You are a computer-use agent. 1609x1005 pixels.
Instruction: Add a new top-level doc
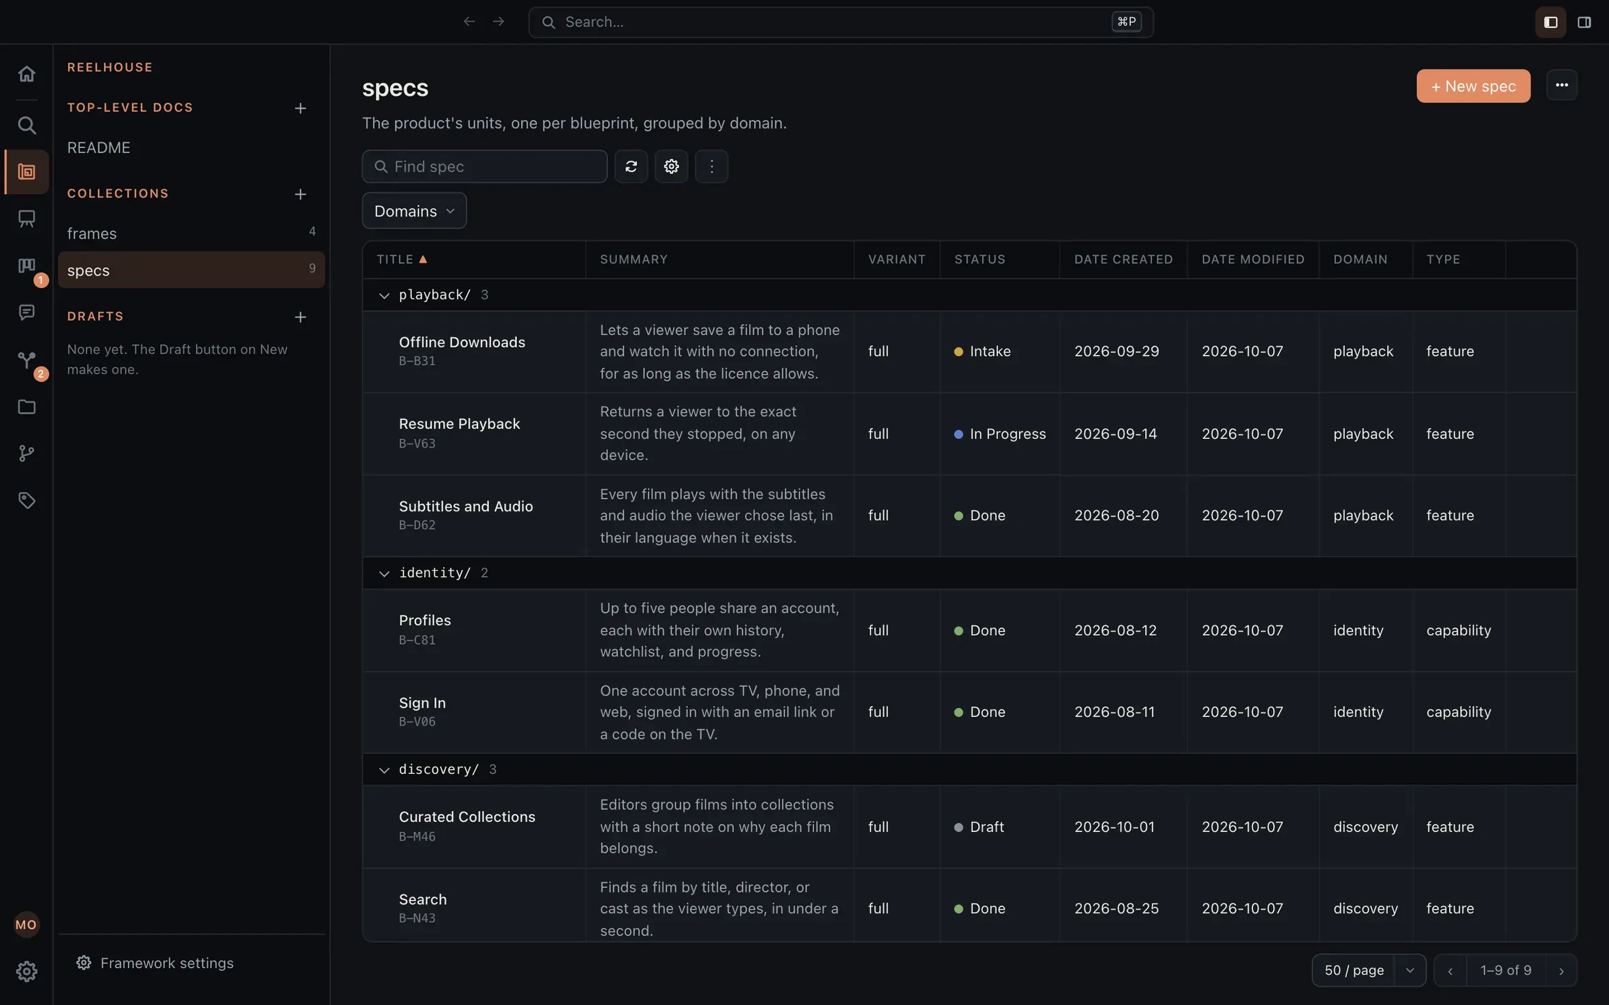coord(300,109)
